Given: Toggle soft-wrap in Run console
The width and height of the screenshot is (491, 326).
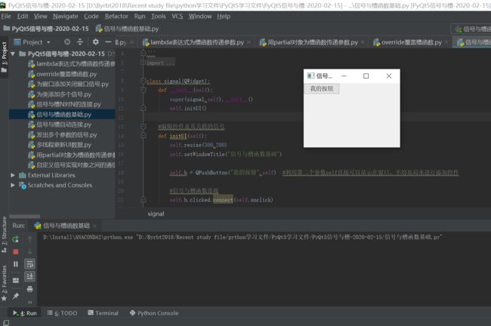Looking at the screenshot, I should point(30,264).
